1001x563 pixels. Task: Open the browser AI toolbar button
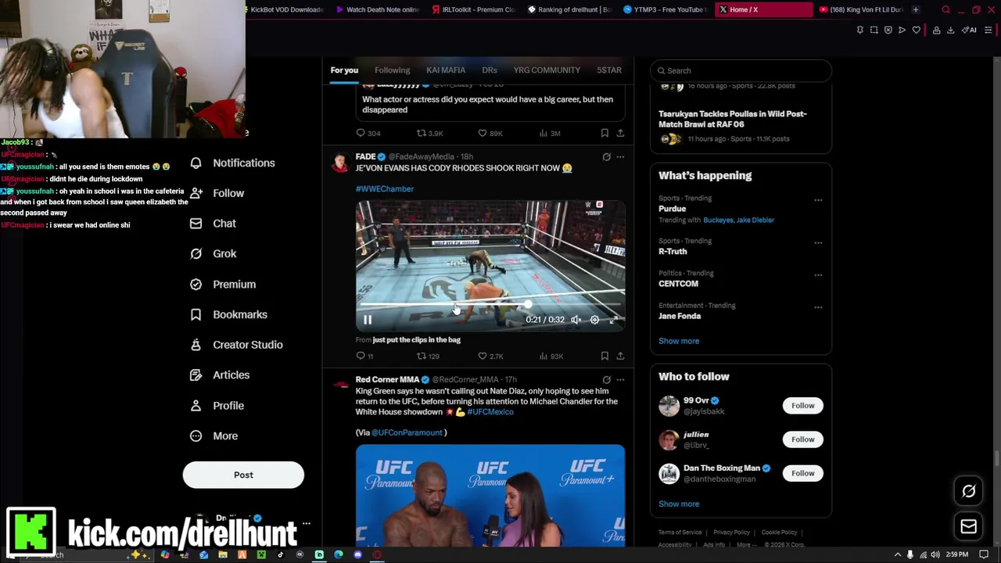tap(969, 30)
